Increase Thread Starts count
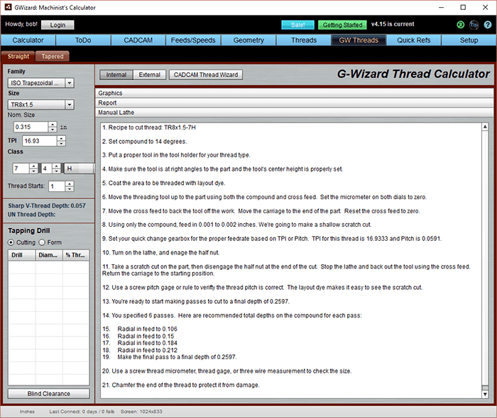Image resolution: width=497 pixels, height=418 pixels. (70, 183)
